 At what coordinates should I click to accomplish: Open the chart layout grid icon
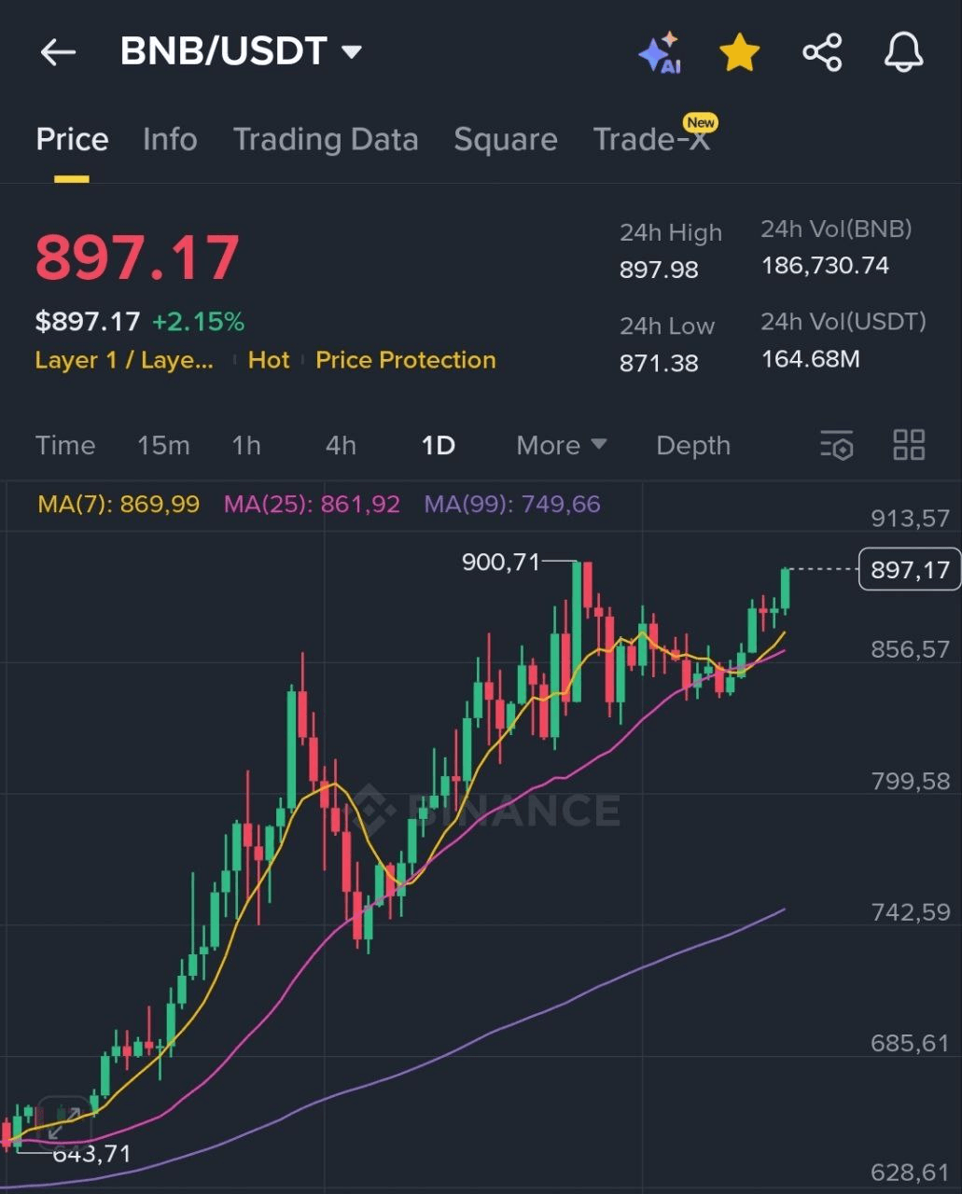point(909,446)
